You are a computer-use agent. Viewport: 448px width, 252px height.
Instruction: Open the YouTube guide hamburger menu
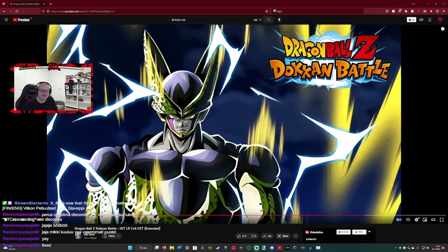pos(6,20)
